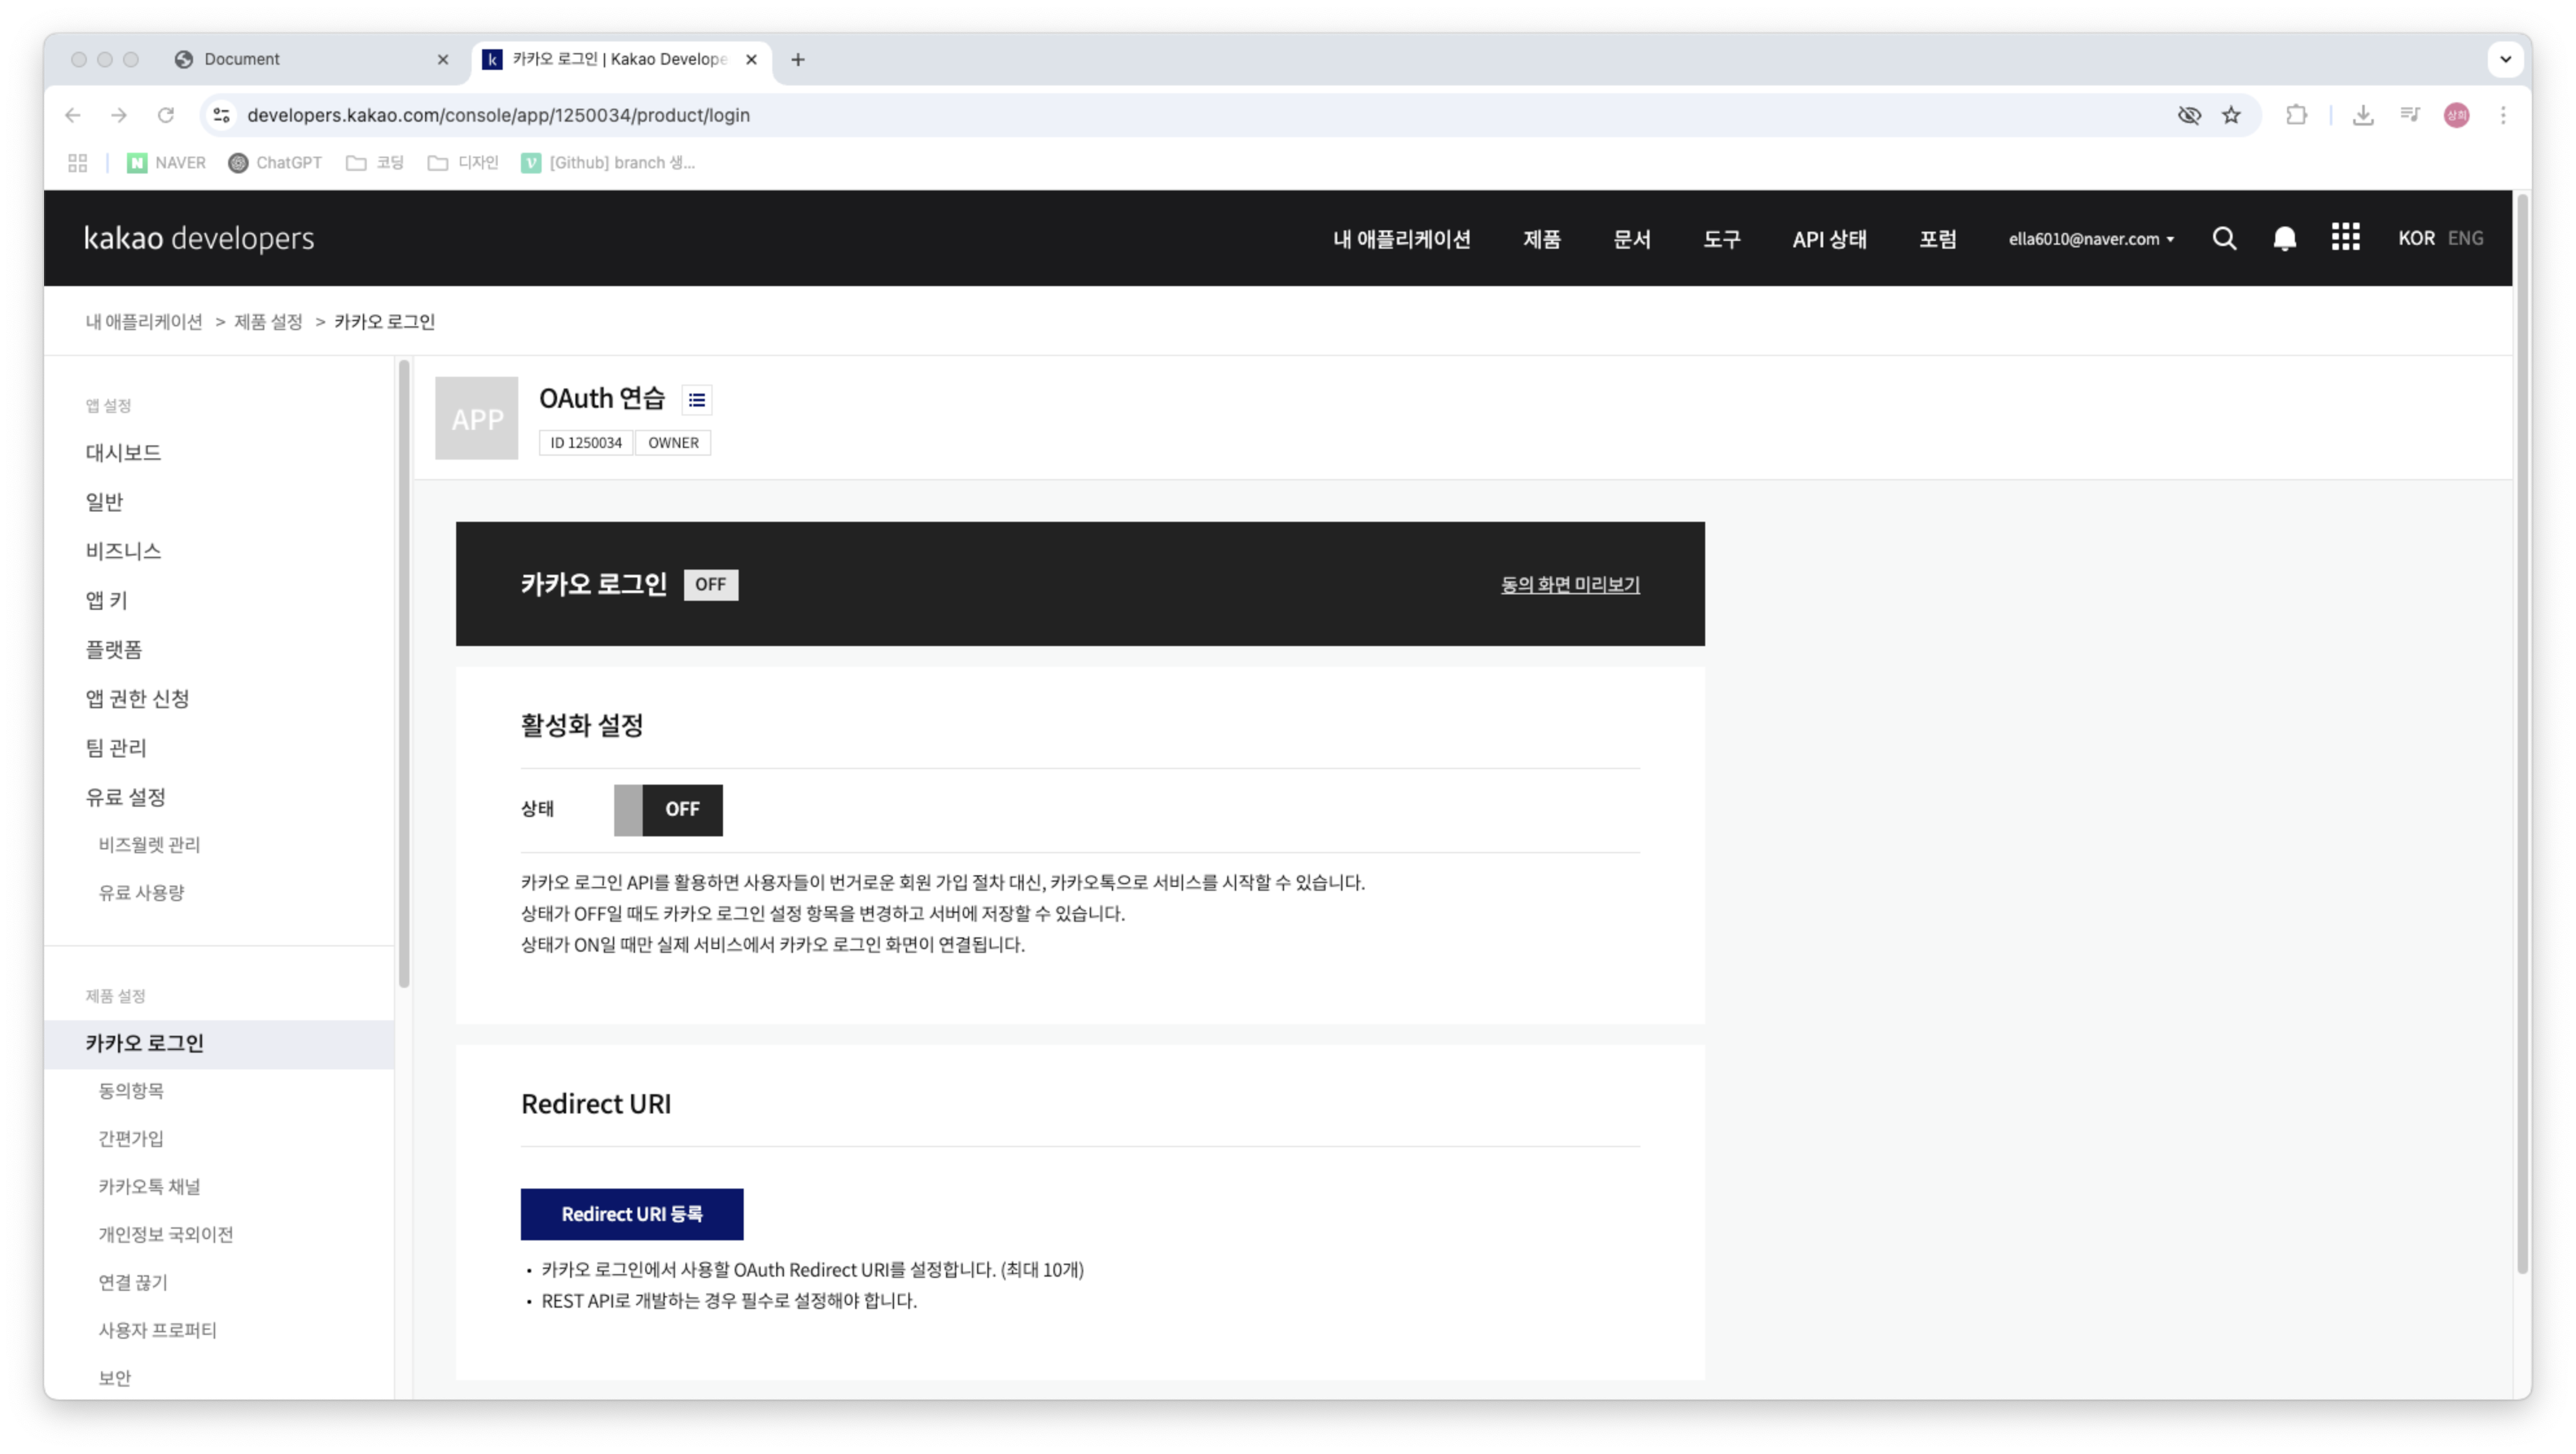Click 내 애플리케이션 in the breadcrumb

144,322
